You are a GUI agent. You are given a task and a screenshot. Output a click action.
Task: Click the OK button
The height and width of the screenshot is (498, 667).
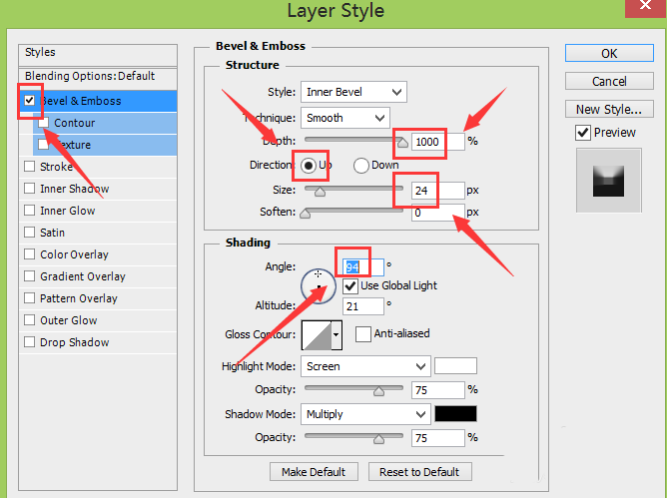609,53
